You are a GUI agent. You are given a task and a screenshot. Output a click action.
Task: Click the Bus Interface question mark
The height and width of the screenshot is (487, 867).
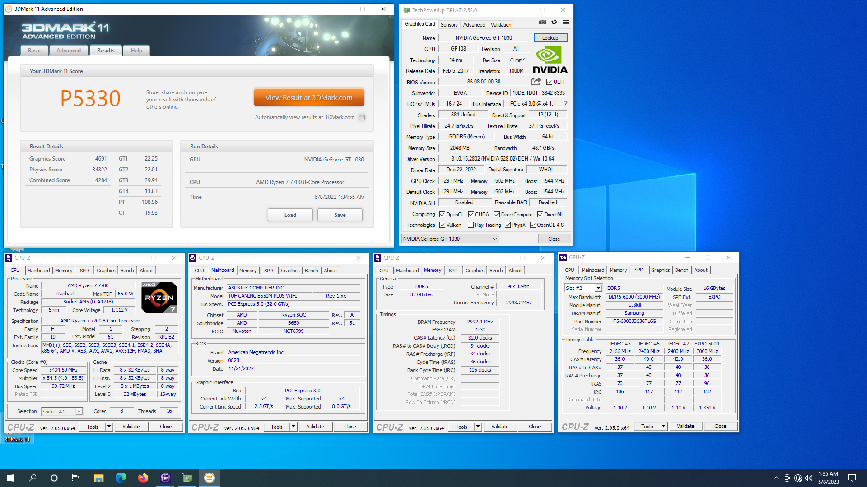pyautogui.click(x=565, y=104)
